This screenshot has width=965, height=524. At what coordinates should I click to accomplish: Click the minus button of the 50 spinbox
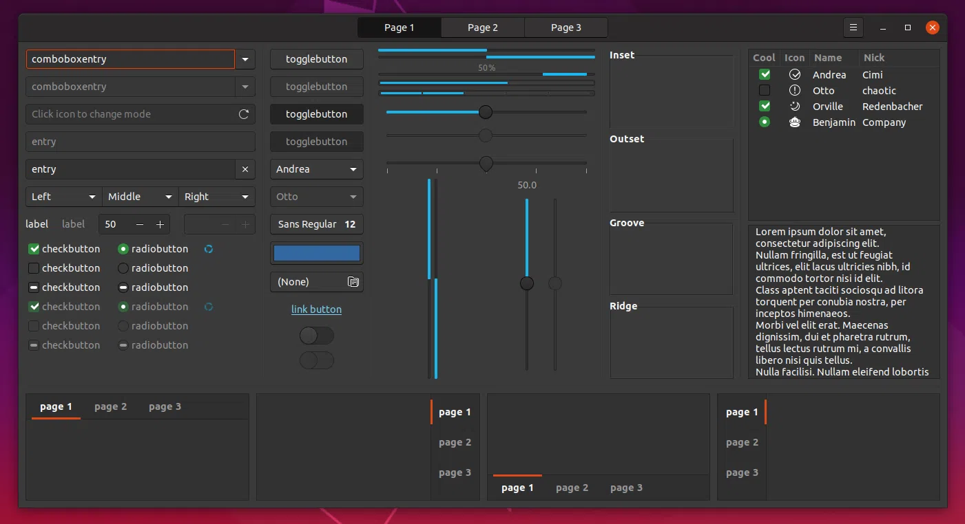click(x=140, y=224)
